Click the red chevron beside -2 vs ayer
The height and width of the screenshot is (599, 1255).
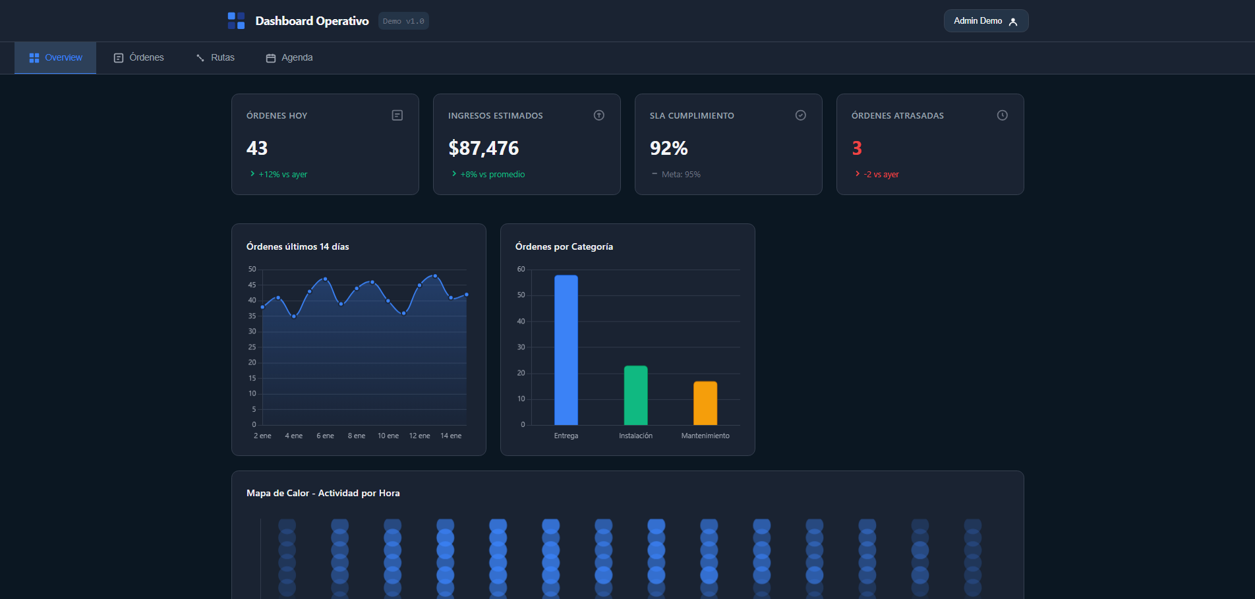click(x=858, y=174)
